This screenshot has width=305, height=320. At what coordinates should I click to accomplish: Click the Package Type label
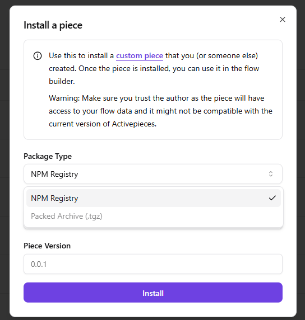[48, 156]
